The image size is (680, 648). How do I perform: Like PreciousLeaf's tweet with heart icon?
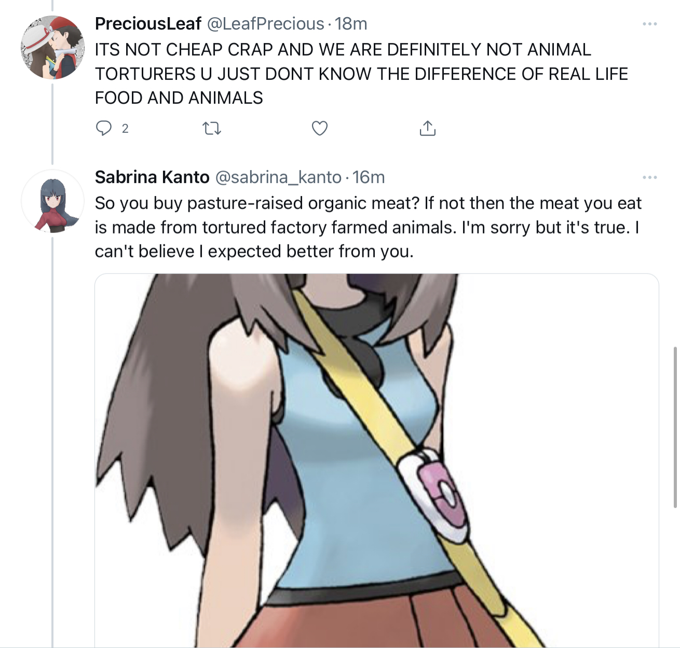point(320,128)
